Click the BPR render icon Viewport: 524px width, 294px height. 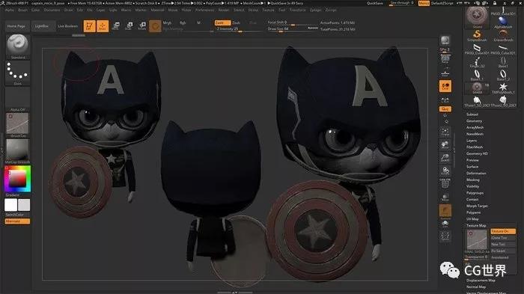[445, 40]
